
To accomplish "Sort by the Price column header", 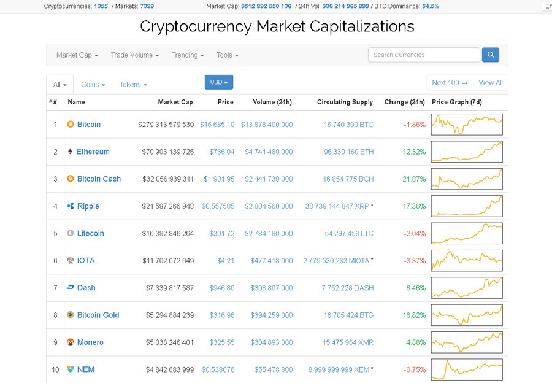I will 225,102.
